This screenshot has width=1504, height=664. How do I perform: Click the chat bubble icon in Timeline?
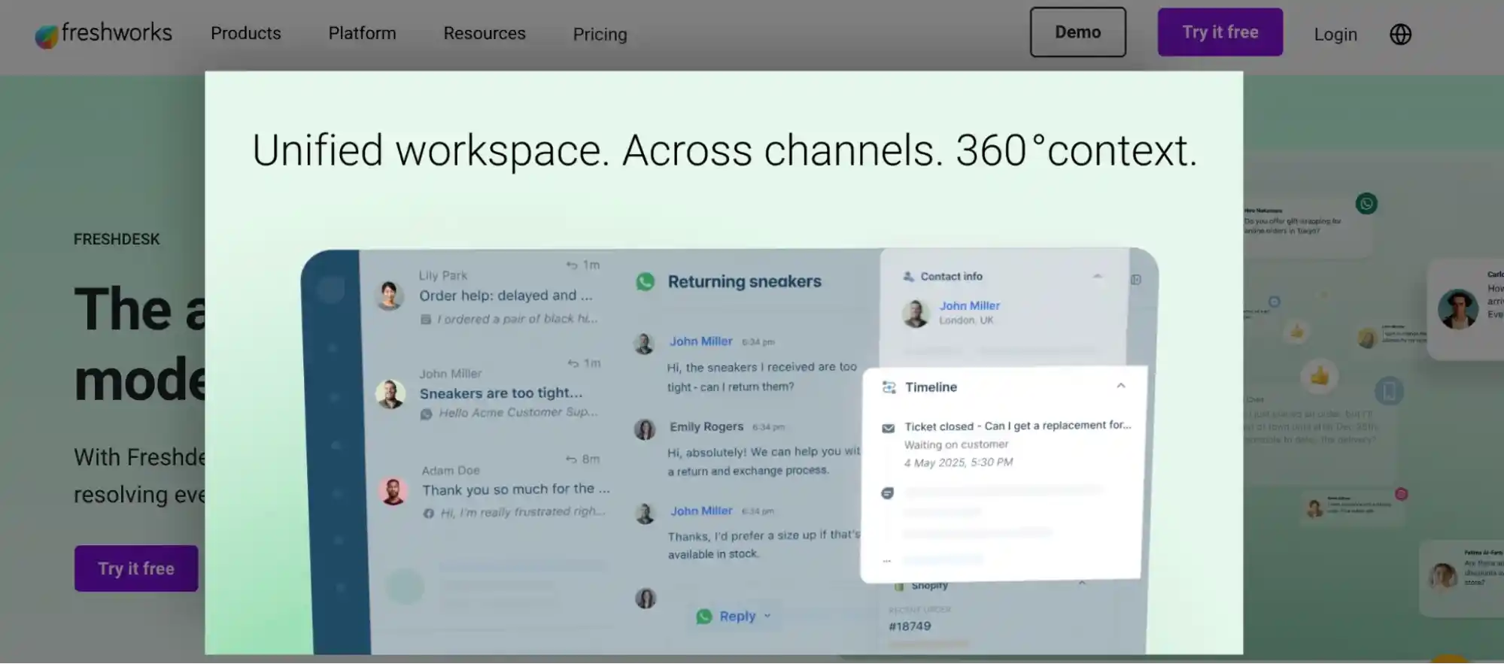(x=888, y=493)
